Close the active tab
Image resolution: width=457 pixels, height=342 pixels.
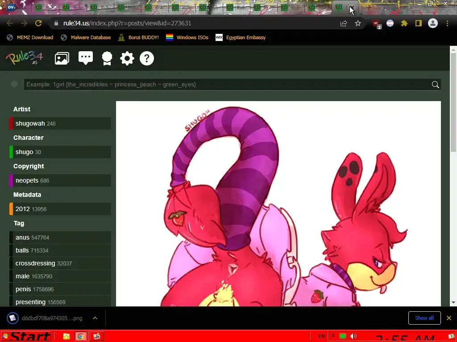(352, 8)
